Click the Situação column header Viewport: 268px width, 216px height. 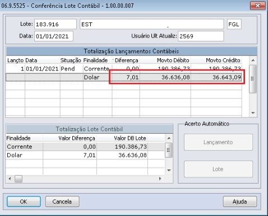point(71,60)
